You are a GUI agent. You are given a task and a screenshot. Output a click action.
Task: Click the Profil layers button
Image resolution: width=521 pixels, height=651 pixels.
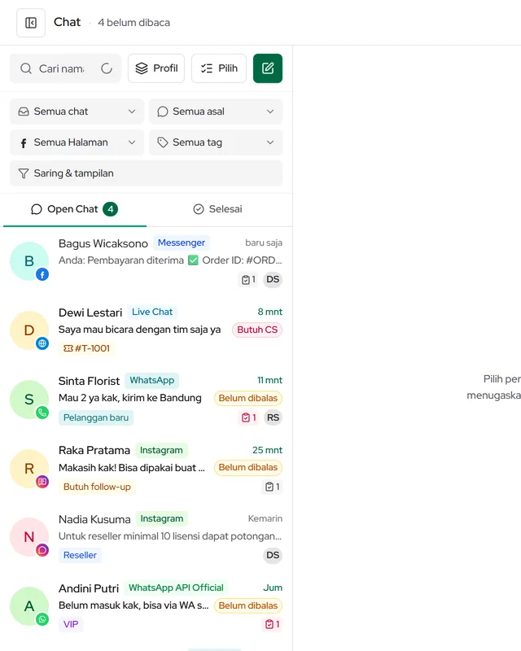click(156, 68)
